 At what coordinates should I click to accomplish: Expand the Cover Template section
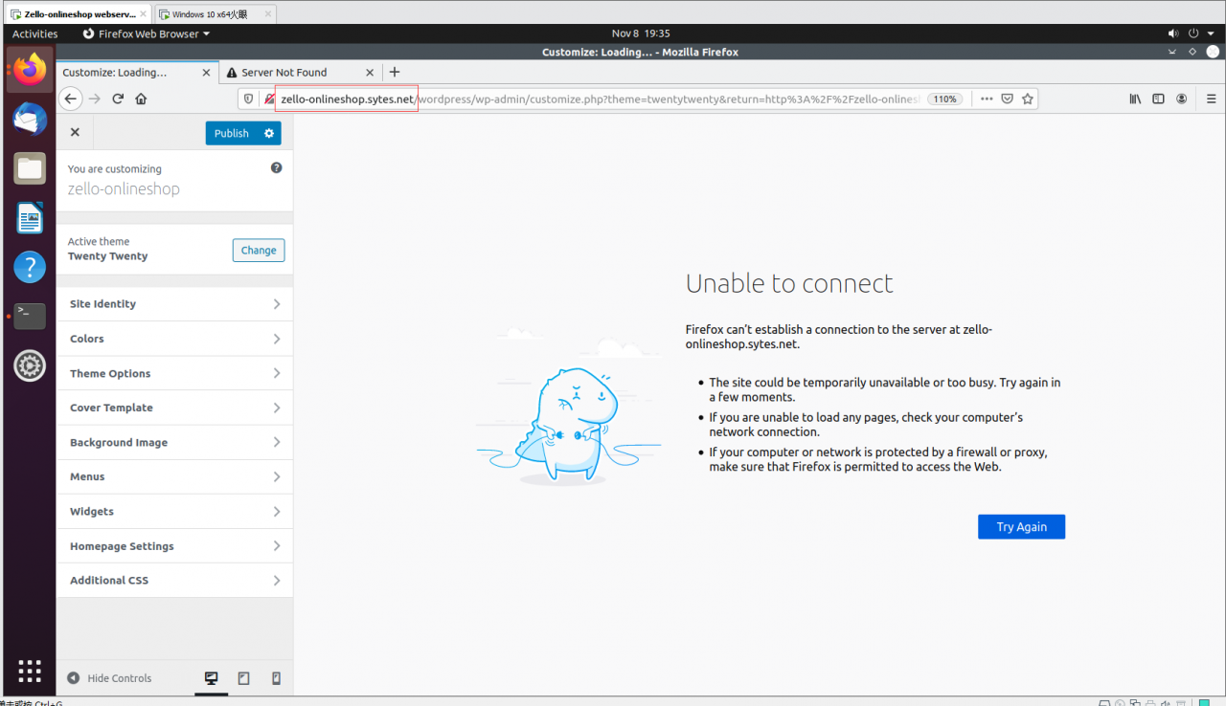coord(174,408)
